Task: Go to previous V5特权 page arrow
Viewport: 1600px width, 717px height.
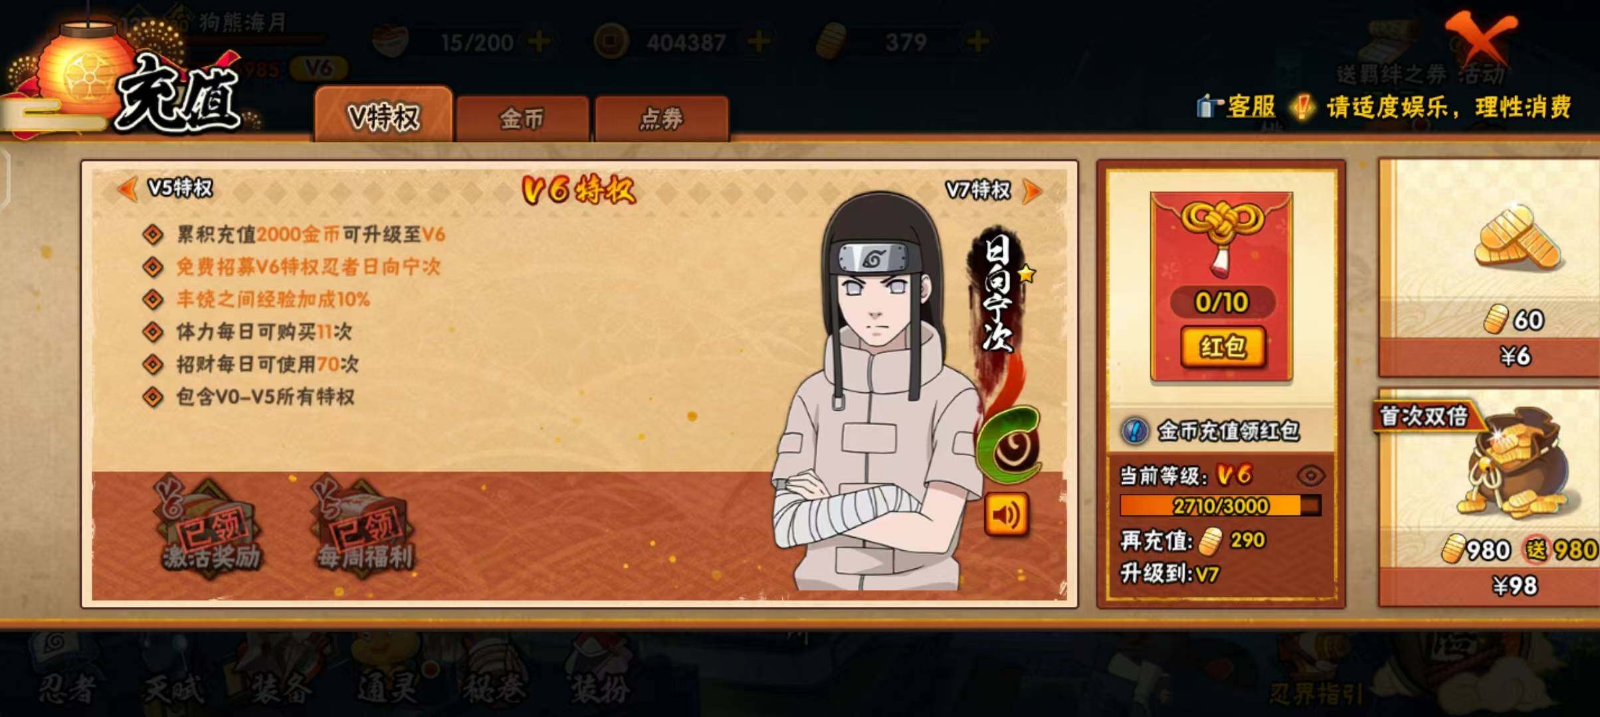Action: click(128, 189)
